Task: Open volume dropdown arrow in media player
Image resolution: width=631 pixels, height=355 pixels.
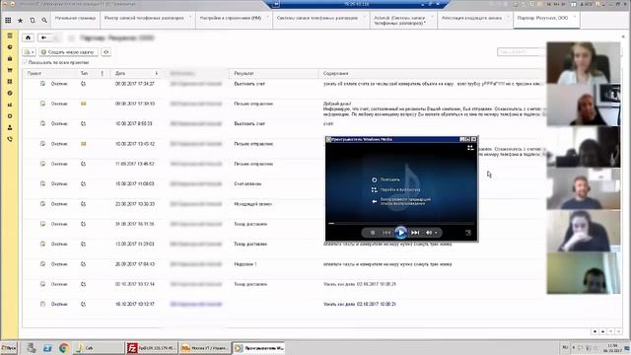Action: point(436,233)
